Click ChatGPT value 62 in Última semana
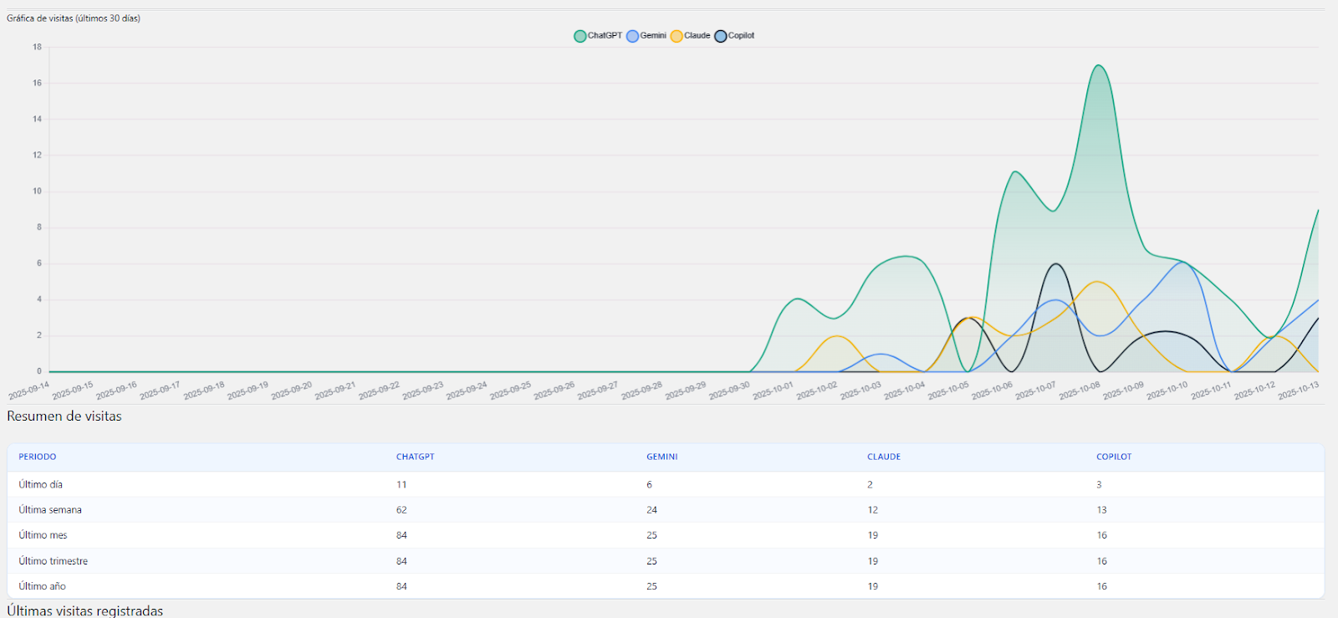The image size is (1338, 618). tap(401, 509)
